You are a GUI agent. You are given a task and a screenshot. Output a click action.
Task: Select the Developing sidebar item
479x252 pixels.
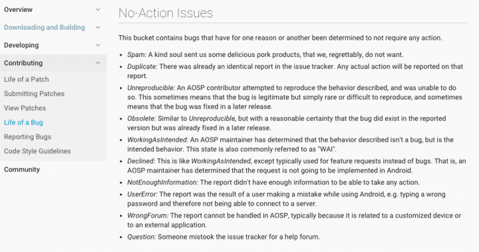click(x=21, y=45)
